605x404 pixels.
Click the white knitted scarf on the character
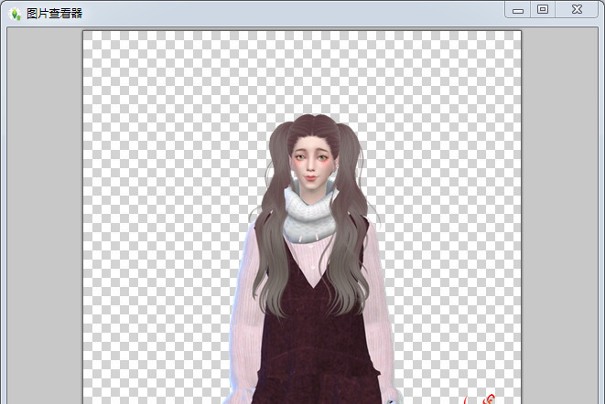click(x=311, y=215)
